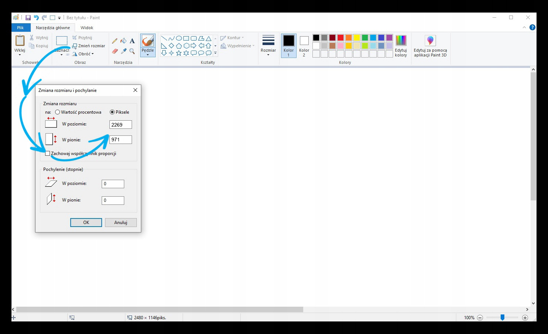Select the Wartość procentowa radio button

pyautogui.click(x=58, y=112)
